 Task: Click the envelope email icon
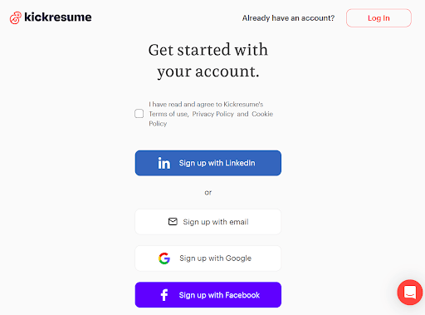click(x=173, y=222)
